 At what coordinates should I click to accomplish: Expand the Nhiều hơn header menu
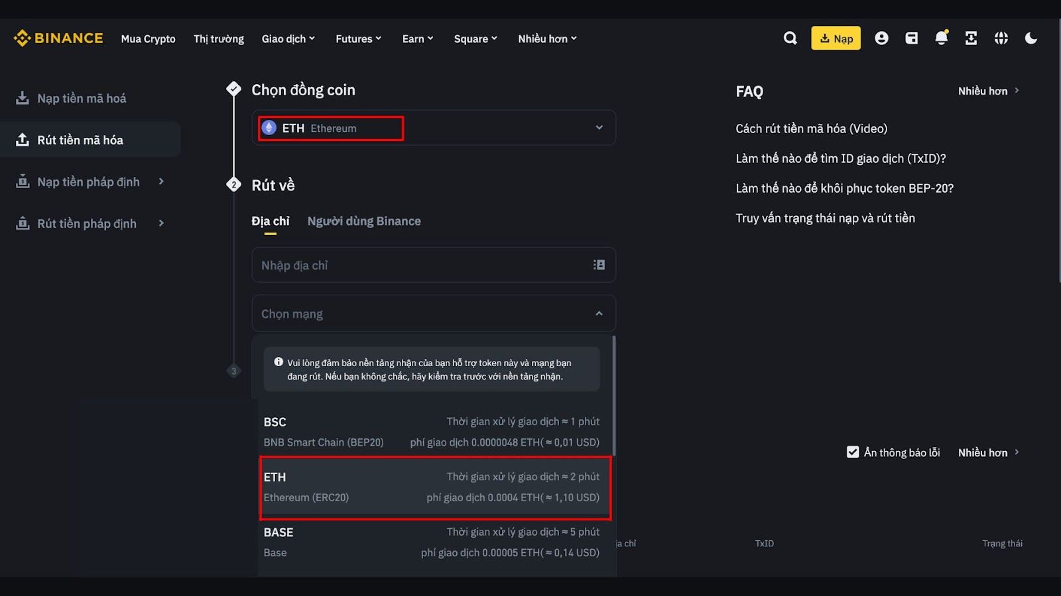pyautogui.click(x=547, y=38)
